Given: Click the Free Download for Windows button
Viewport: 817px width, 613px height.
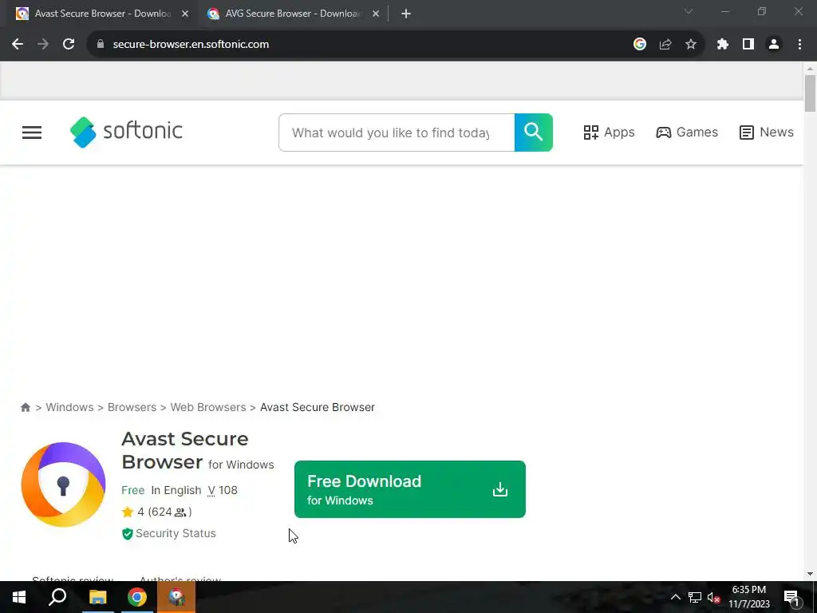Looking at the screenshot, I should point(410,489).
